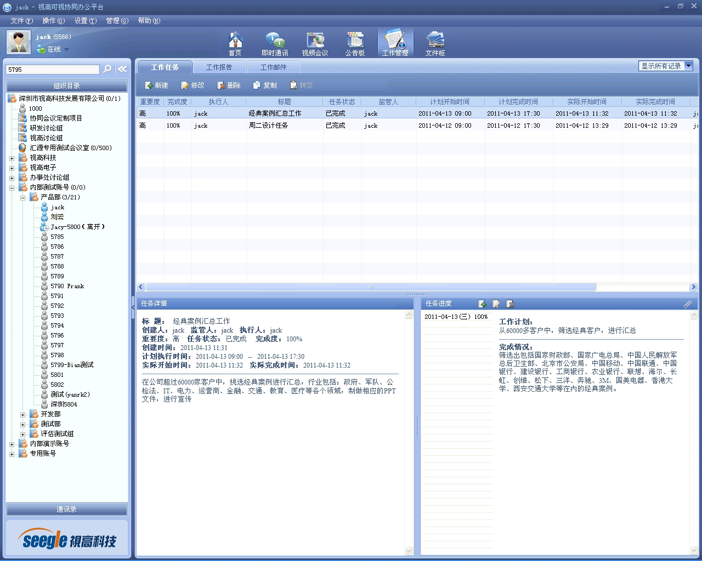Open the 首页 home icon
The height and width of the screenshot is (561, 702).
click(235, 43)
